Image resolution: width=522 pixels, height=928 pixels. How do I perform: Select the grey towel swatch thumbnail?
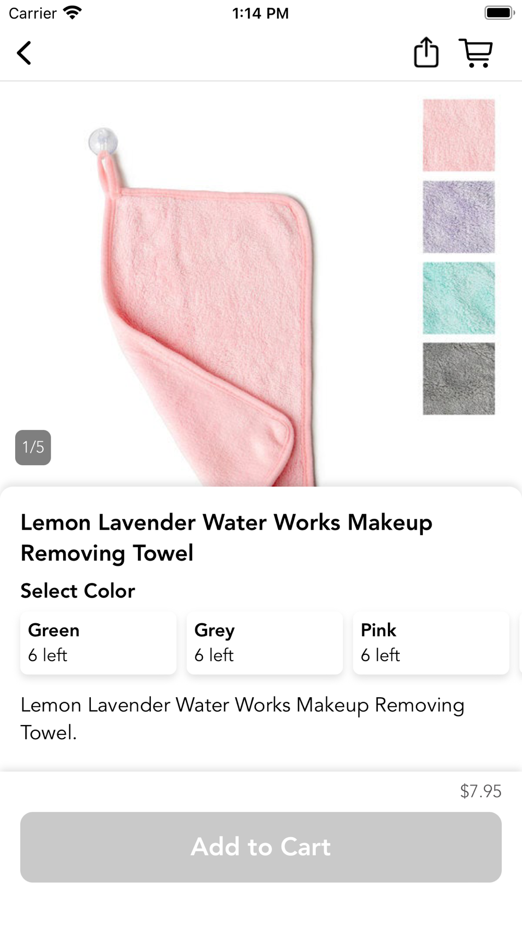[459, 379]
